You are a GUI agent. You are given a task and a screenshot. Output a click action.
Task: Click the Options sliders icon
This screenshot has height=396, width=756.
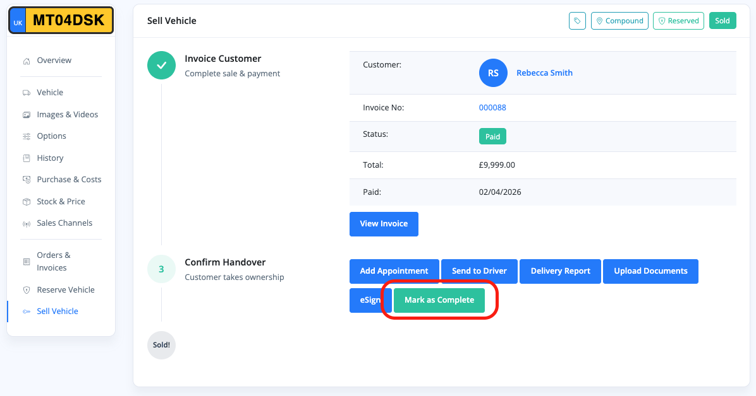point(27,136)
